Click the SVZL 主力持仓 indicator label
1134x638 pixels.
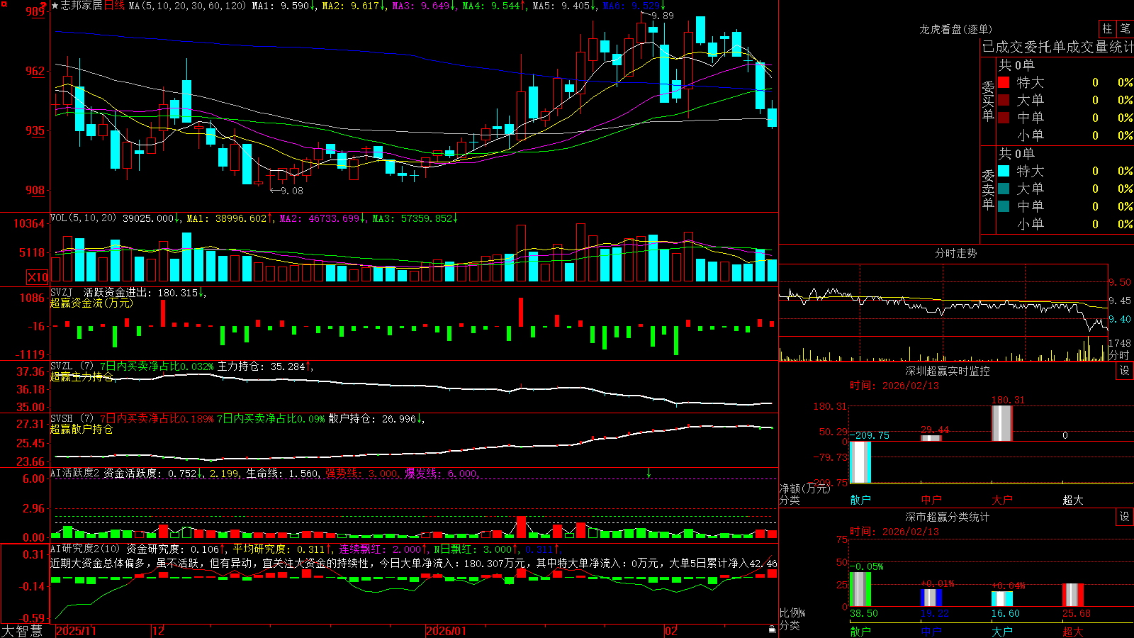click(72, 366)
